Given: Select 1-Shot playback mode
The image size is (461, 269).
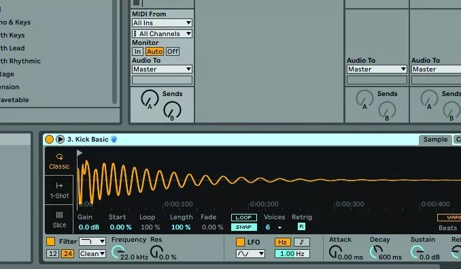Looking at the screenshot, I should click(x=59, y=190).
